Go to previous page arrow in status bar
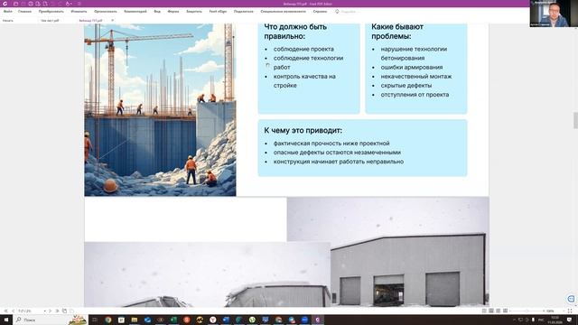This screenshot has width=578, height=325. click(14, 311)
